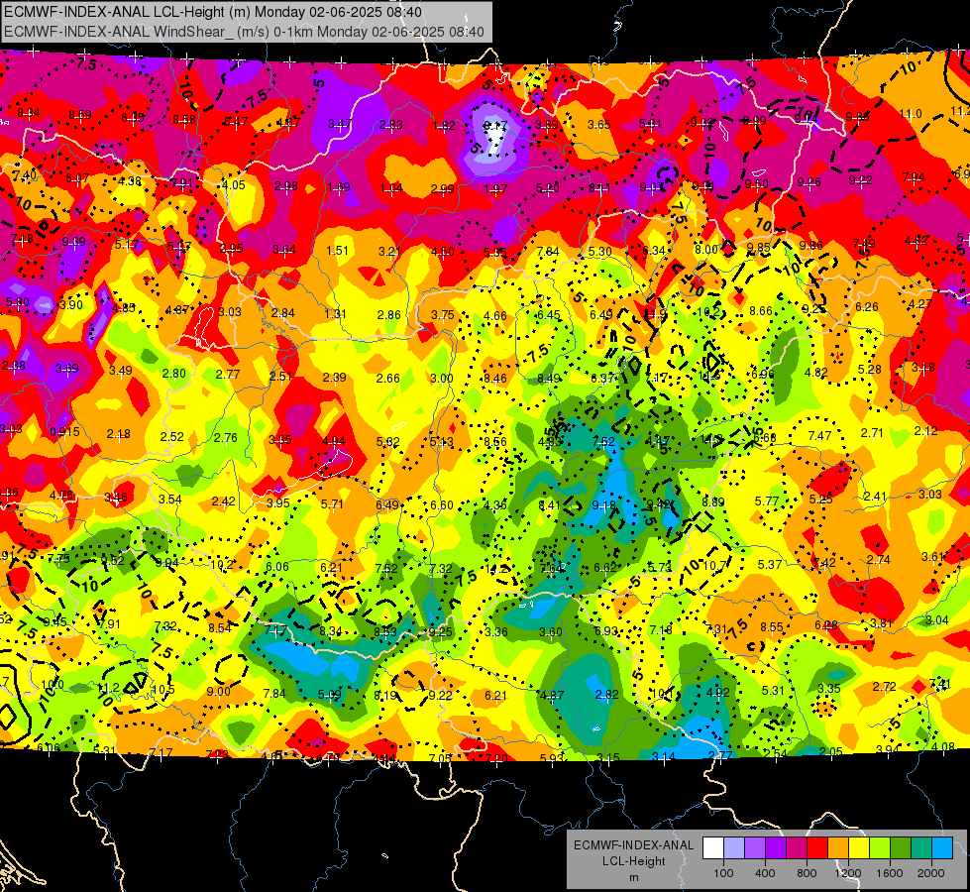The width and height of the screenshot is (970, 892).
Task: Click the map value '5.30'
Action: pyautogui.click(x=600, y=252)
